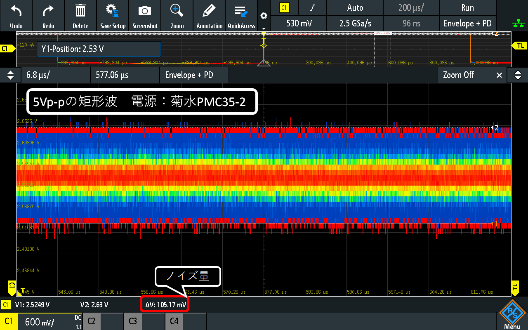Image resolution: width=528 pixels, height=330 pixels.
Task: Click the bottom-left C1 ground marker
Action: (x=12, y=288)
